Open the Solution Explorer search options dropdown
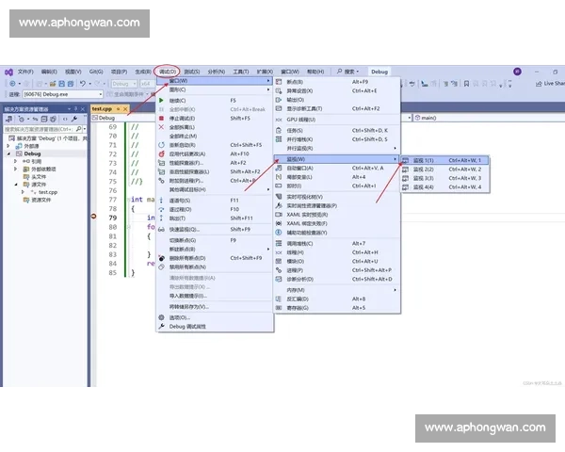The image size is (565, 452). point(85,129)
